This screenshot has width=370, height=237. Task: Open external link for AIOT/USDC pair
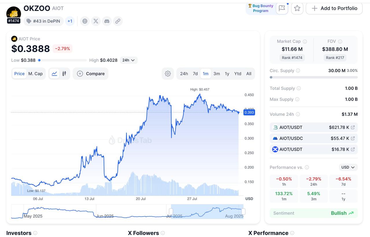(353, 138)
